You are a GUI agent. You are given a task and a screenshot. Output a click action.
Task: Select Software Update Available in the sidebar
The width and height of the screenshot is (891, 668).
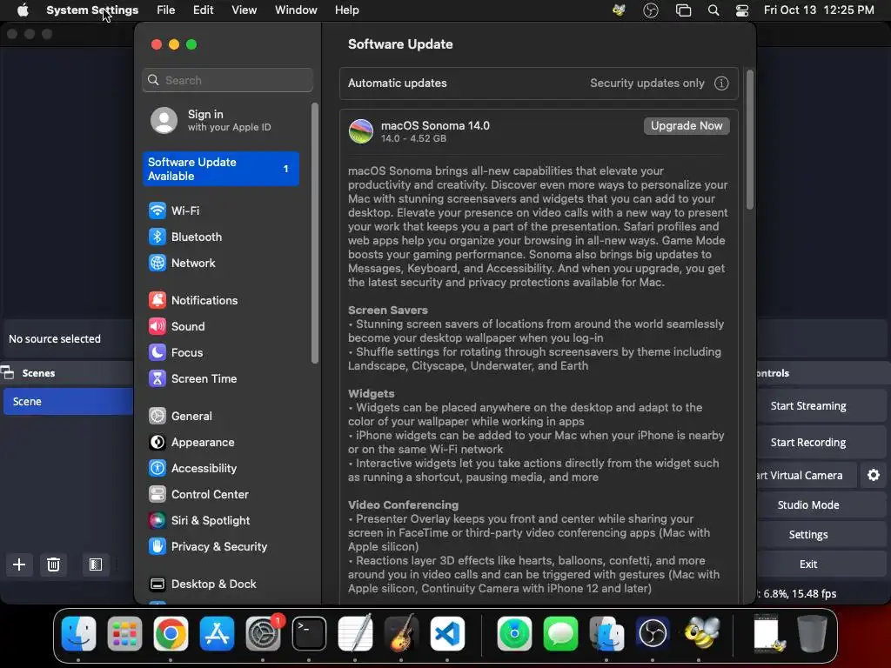pyautogui.click(x=220, y=170)
